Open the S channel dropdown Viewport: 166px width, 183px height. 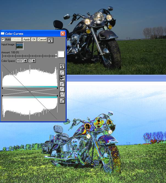coord(32,61)
